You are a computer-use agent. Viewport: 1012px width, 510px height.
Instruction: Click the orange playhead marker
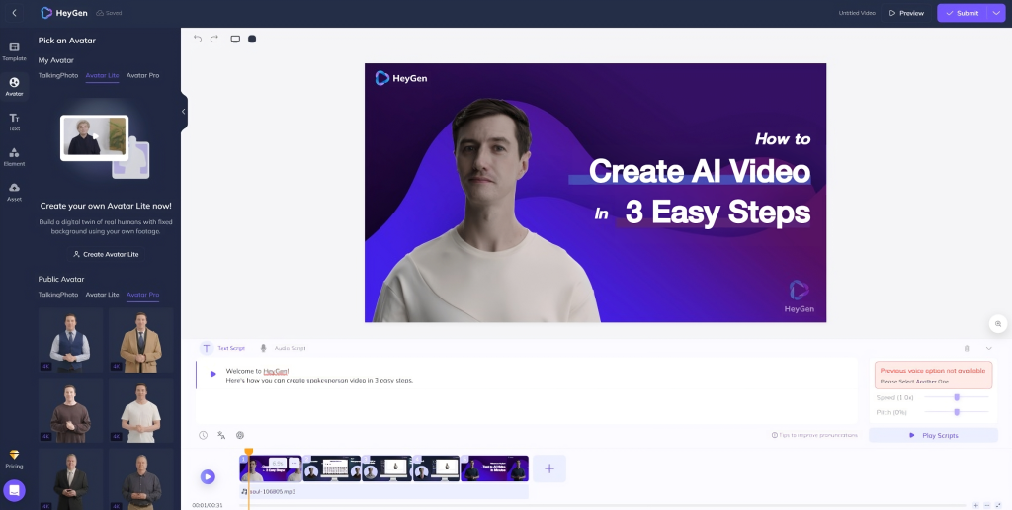coord(248,452)
